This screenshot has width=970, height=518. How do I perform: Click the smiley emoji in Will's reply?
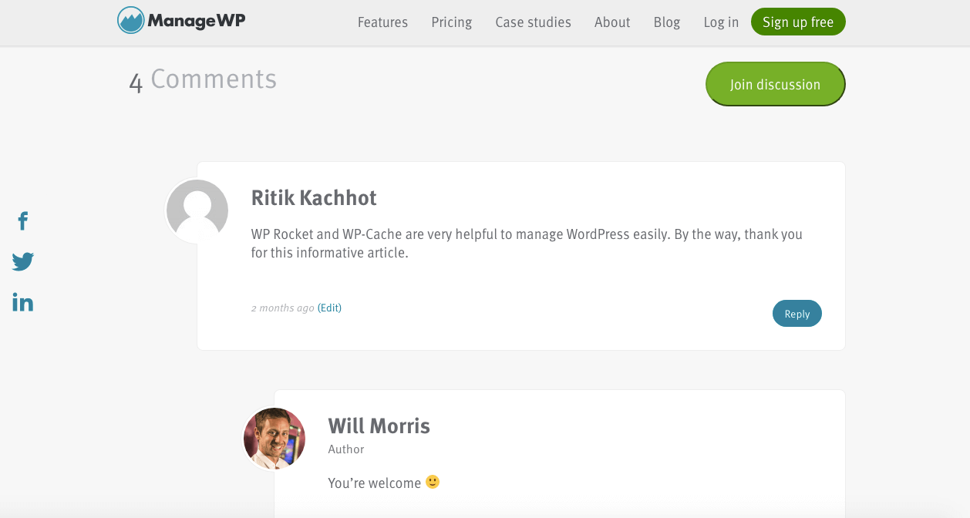[x=433, y=482]
